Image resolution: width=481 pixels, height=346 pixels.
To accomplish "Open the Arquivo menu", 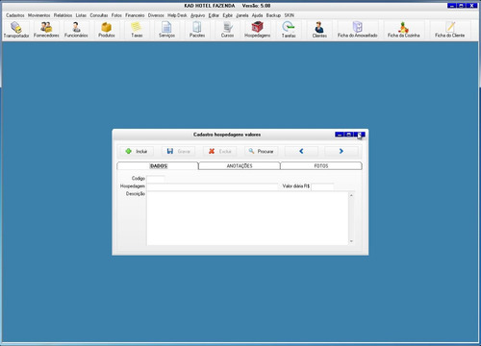I will (x=198, y=15).
